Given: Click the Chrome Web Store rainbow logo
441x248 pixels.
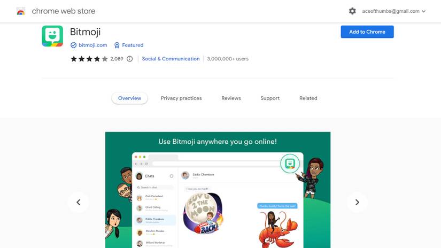Looking at the screenshot, I should point(21,11).
